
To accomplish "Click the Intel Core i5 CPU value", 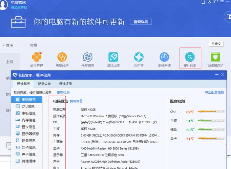I will click(120, 122).
